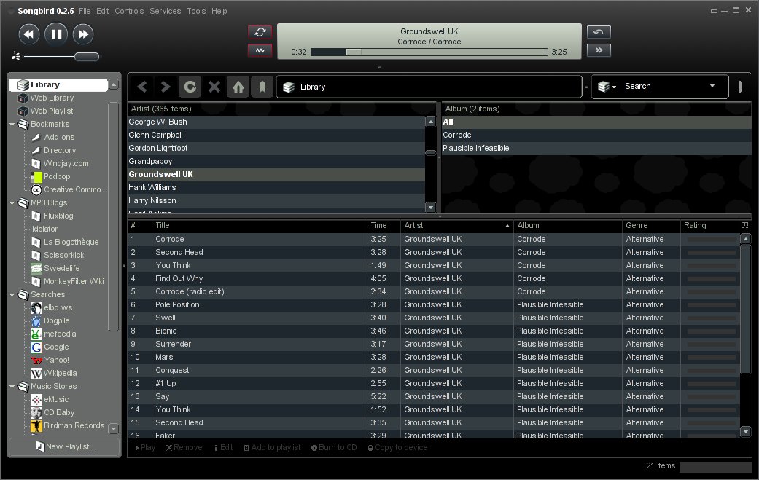
Task: Select Library in the sidebar
Action: (x=58, y=84)
